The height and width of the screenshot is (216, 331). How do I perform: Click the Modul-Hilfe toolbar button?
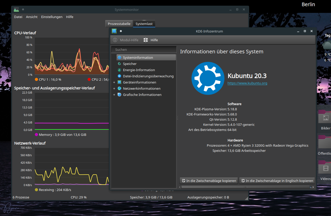click(x=126, y=40)
